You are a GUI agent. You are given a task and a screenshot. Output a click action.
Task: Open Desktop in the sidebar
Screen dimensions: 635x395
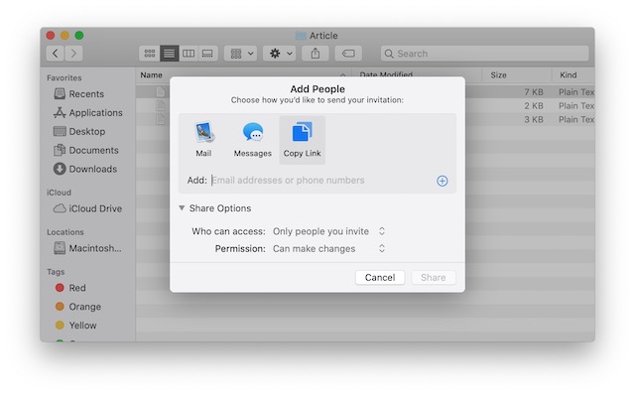(79, 131)
